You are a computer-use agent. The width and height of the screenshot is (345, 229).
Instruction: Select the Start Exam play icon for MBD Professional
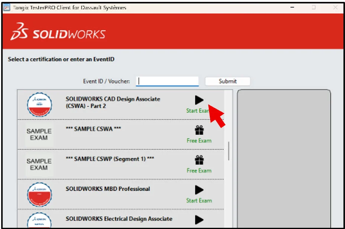199,190
